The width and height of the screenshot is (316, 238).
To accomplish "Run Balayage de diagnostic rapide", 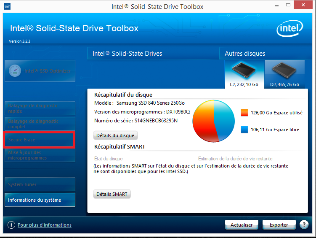I will click(x=40, y=108).
